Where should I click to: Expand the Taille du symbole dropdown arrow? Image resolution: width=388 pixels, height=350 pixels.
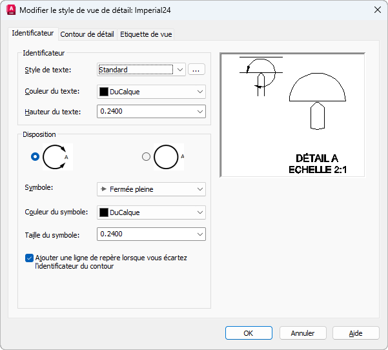pyautogui.click(x=200, y=234)
